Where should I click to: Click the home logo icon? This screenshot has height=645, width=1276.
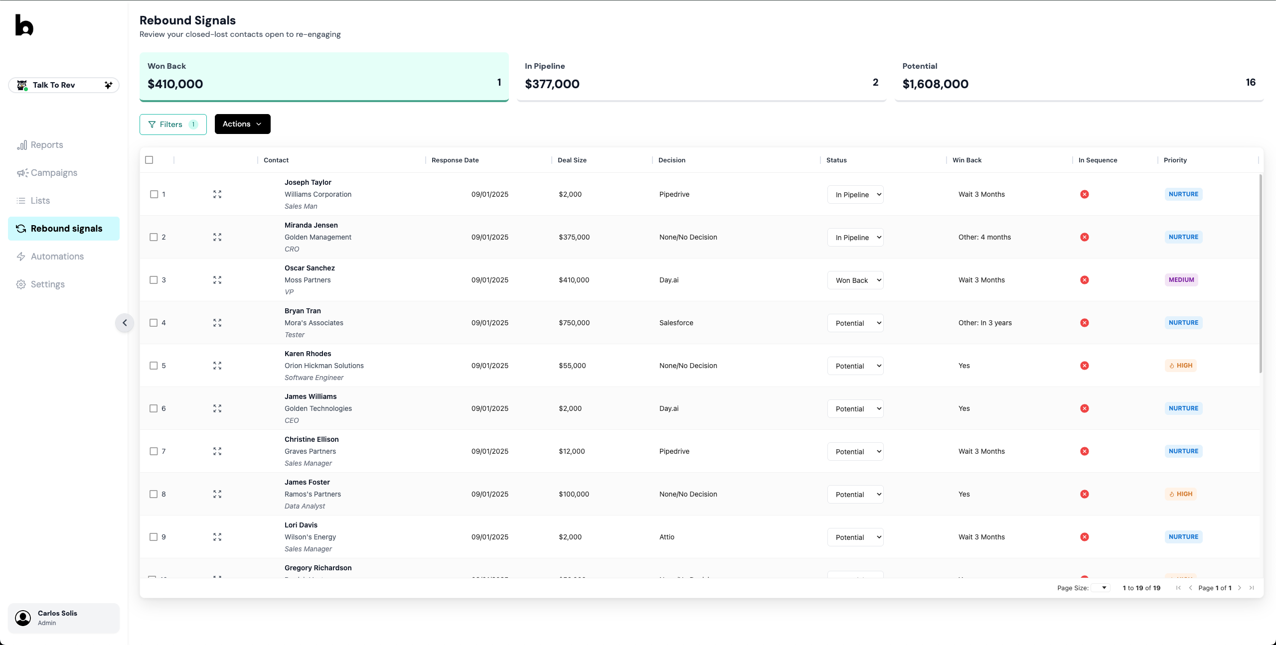pyautogui.click(x=24, y=25)
